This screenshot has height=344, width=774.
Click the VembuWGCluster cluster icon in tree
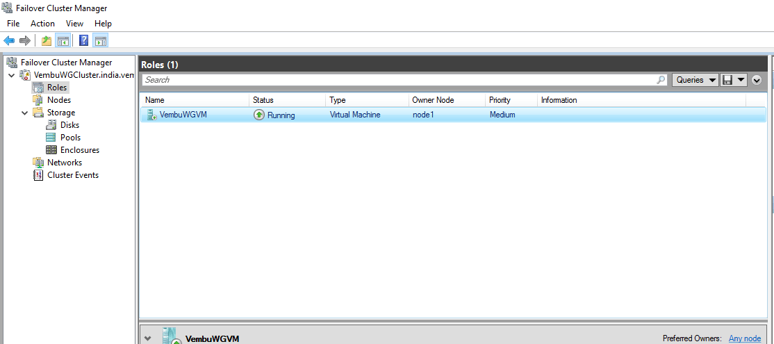point(25,75)
